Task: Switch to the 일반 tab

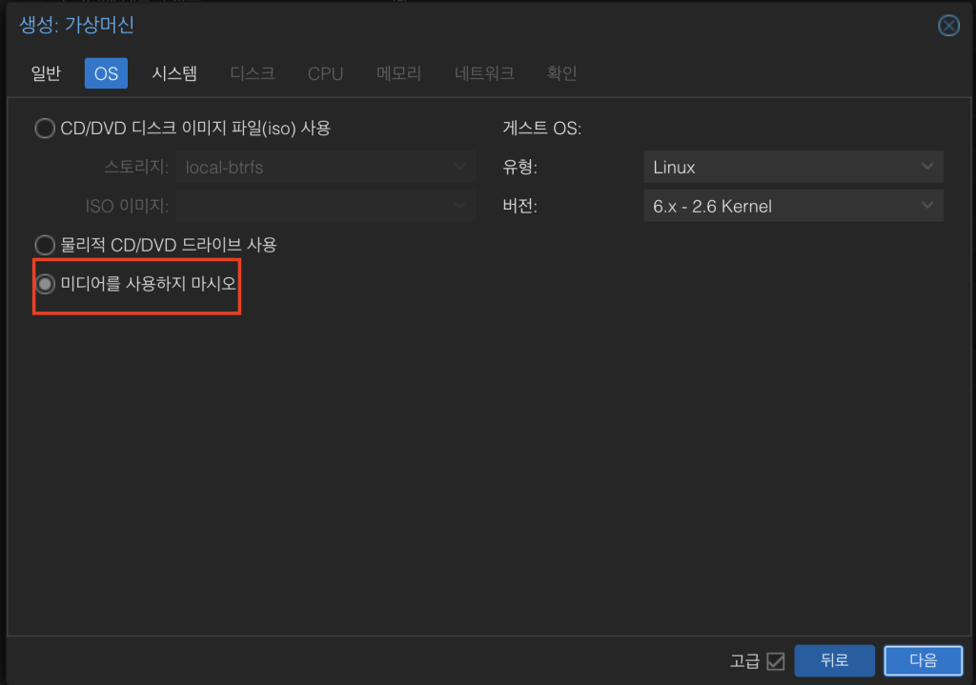Action: click(x=46, y=73)
